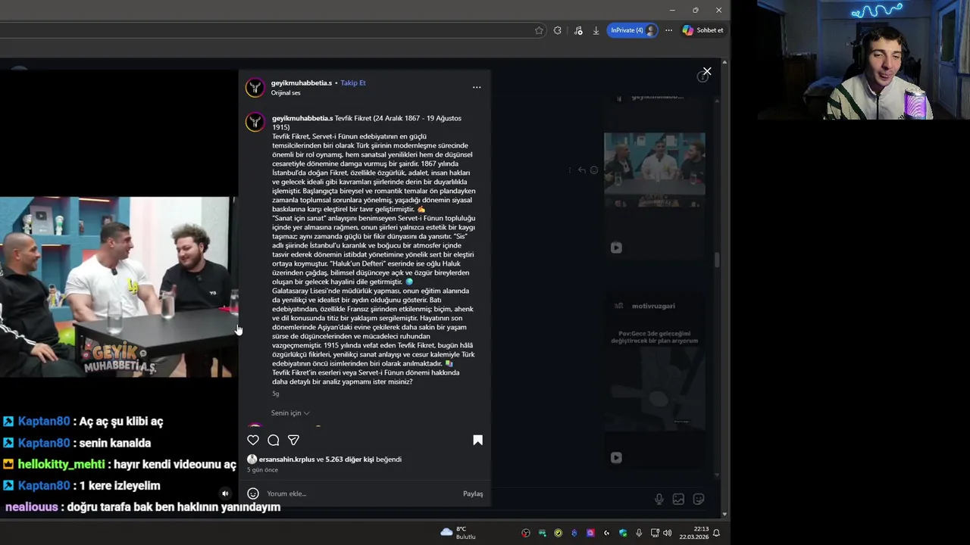970x545 pixels.
Task: Close the Instagram post overlay
Action: [707, 71]
